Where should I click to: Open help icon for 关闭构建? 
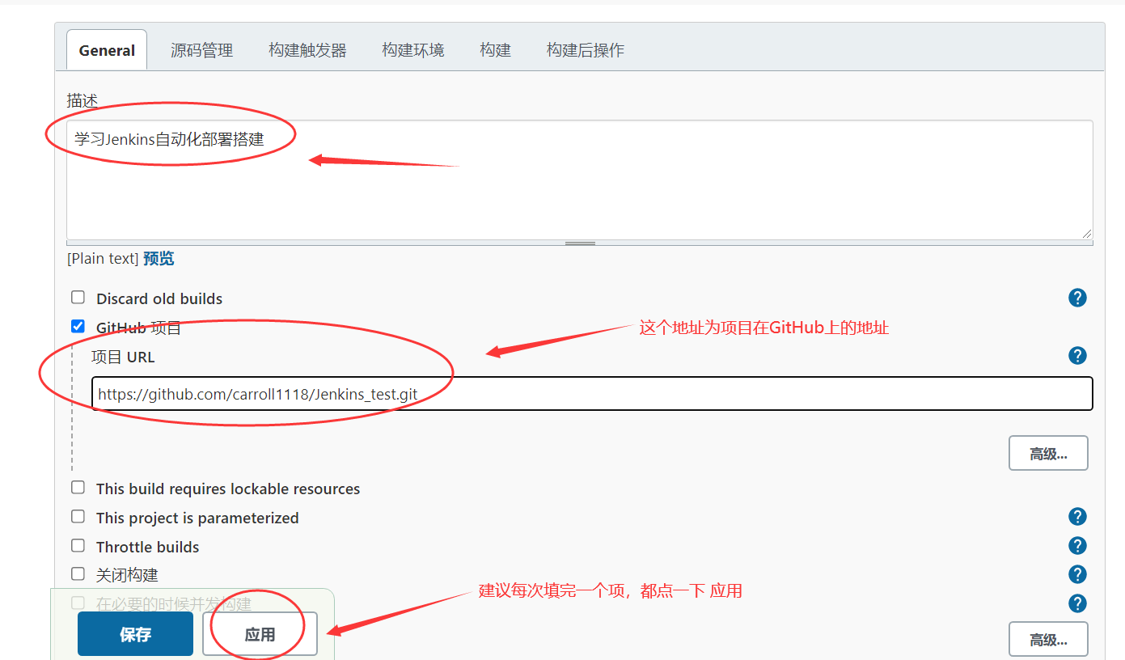[1077, 574]
